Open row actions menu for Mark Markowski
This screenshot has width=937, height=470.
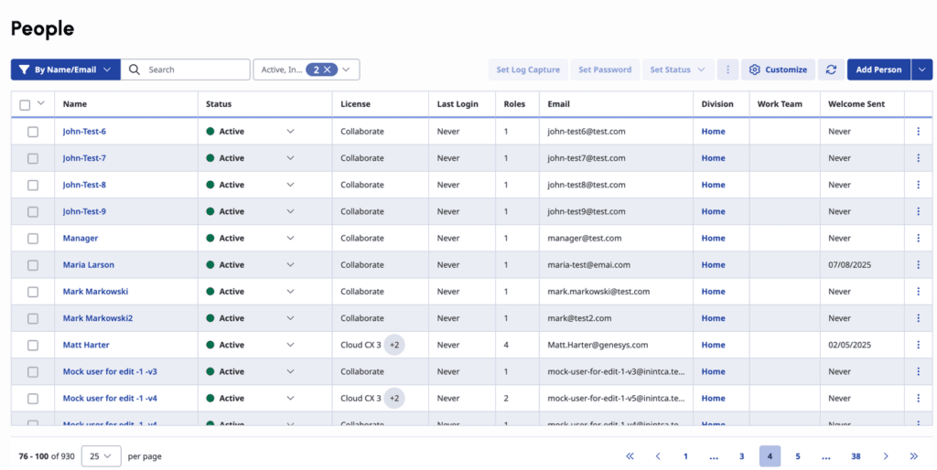918,292
